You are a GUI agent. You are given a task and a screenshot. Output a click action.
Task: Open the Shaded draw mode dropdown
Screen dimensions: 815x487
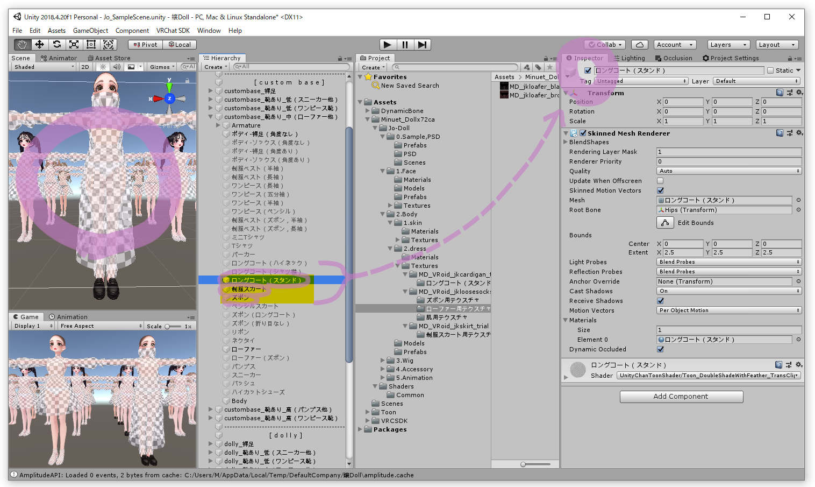(44, 67)
